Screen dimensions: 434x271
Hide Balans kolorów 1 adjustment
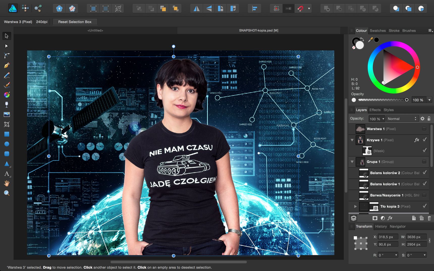(424, 184)
